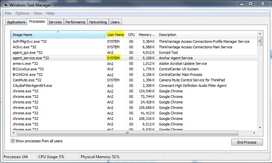Open the Options menu
Viewport: 272px width, 163px height.
[22, 13]
